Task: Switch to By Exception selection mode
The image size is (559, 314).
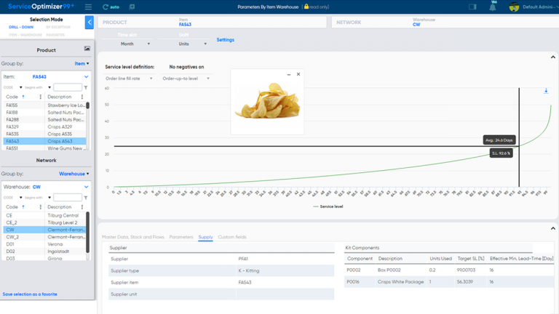Action: [x=58, y=27]
